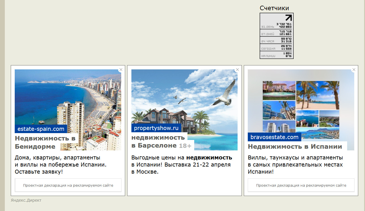Open the 'Выставка 21-22 апреля' ad text
This screenshot has width=365, height=211.
point(182,165)
